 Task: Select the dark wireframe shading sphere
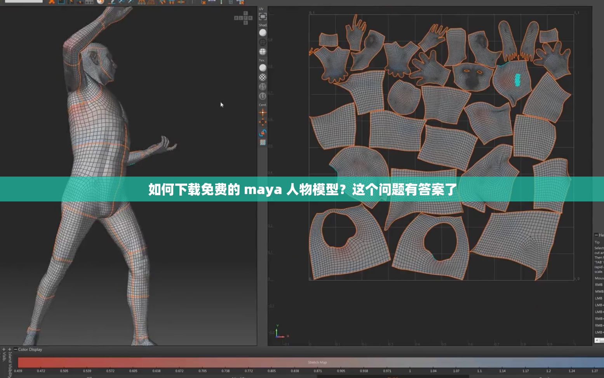pyautogui.click(x=263, y=42)
